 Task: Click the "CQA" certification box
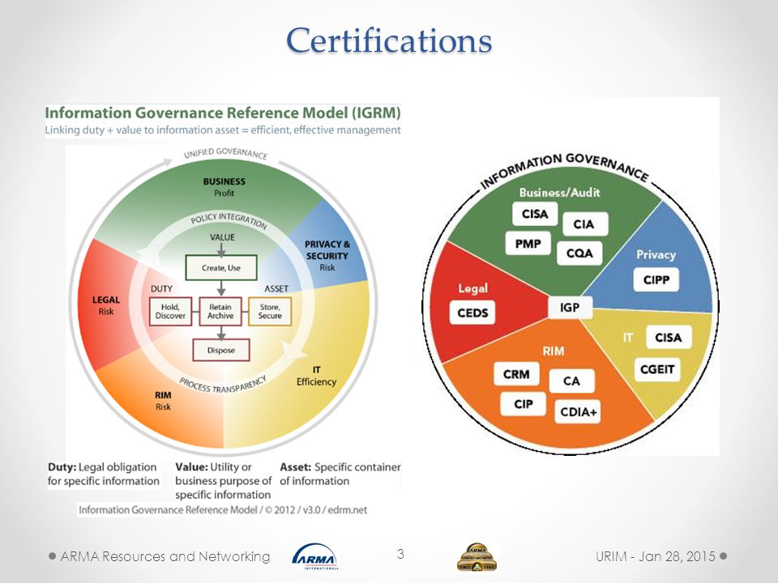[579, 253]
